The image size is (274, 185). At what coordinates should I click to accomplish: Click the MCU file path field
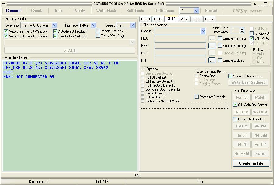pos(180,38)
